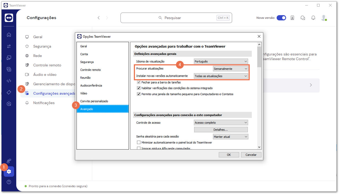Uncheck Permite uma janela de tamanho pequeno
The height and width of the screenshot is (194, 339).
(x=139, y=94)
